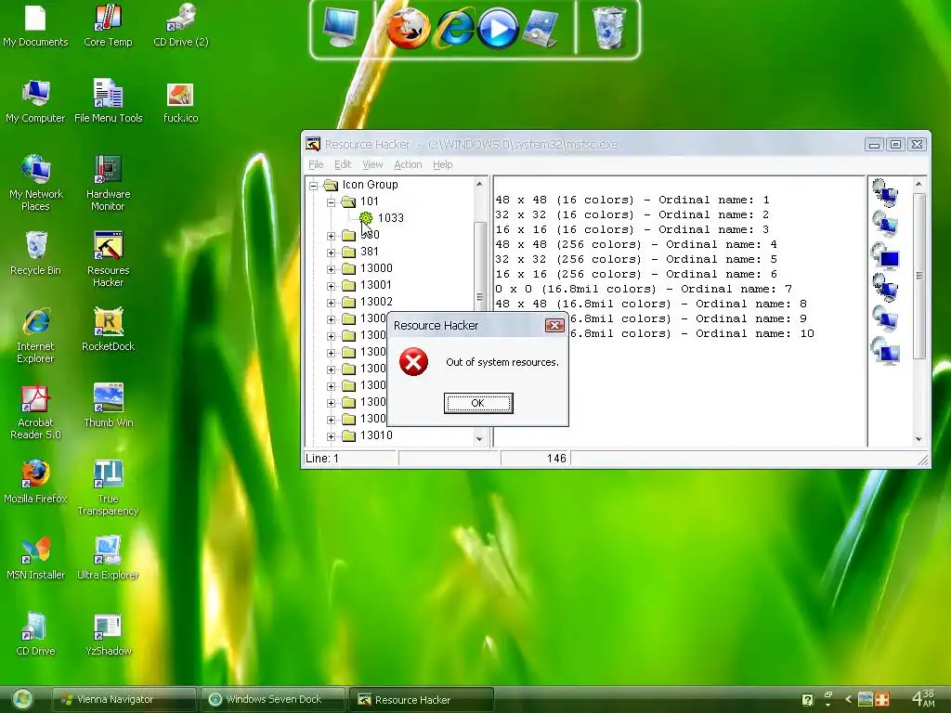The height and width of the screenshot is (713, 951).
Task: Open MSN Installer desktop icon
Action: [x=35, y=558]
